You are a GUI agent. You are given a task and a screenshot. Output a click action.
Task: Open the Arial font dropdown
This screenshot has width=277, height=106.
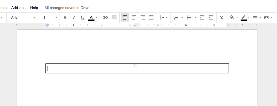[23, 17]
